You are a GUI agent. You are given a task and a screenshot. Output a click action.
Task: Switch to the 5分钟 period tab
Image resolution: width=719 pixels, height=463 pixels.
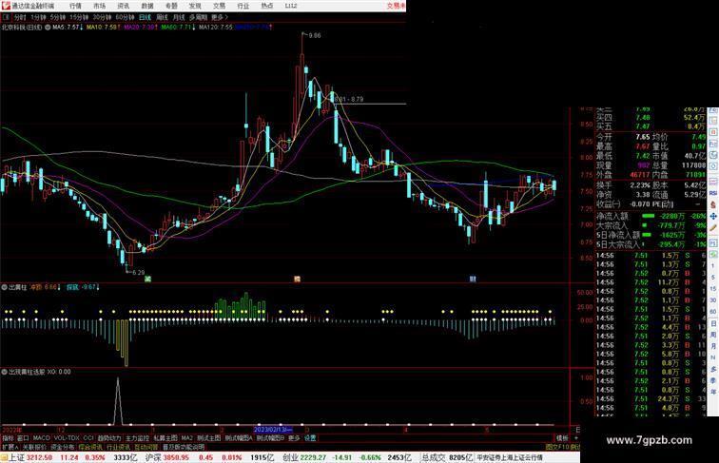click(x=58, y=17)
